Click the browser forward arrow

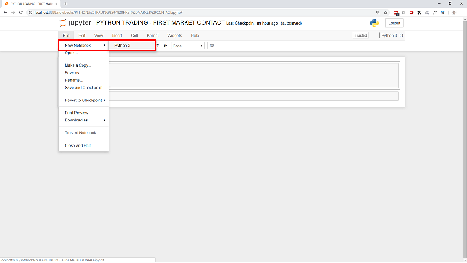[13, 12]
